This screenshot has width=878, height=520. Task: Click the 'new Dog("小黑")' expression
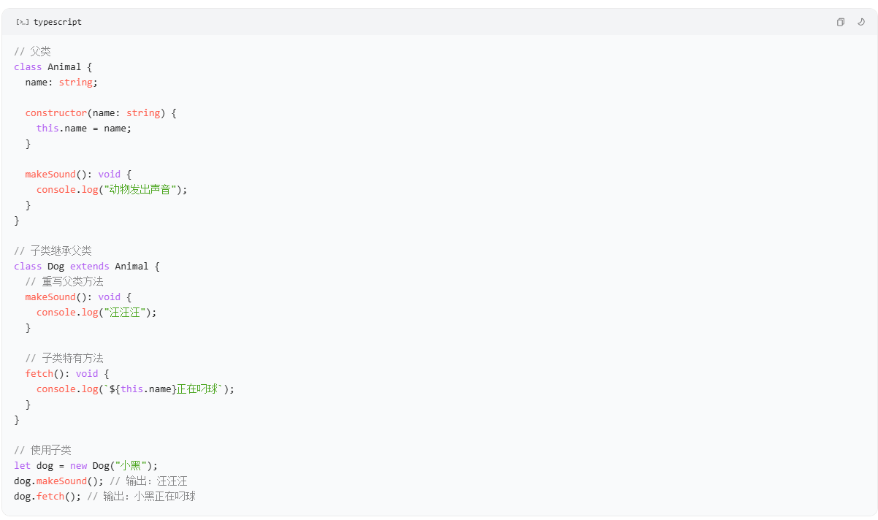(112, 465)
